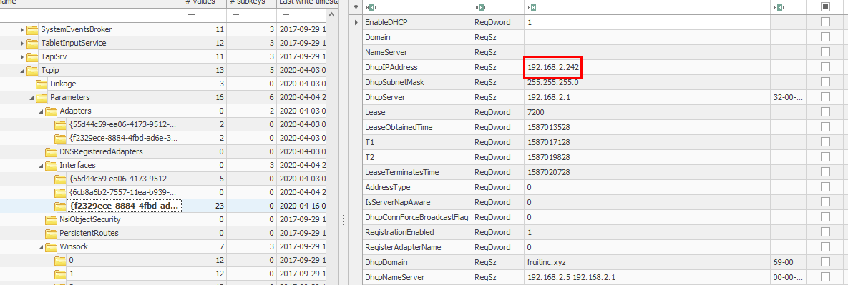Viewport: 848px width, 285px height.
Task: Select the {55d44c59-ea06-4173-9512 key under Interfaces
Action: coord(123,179)
